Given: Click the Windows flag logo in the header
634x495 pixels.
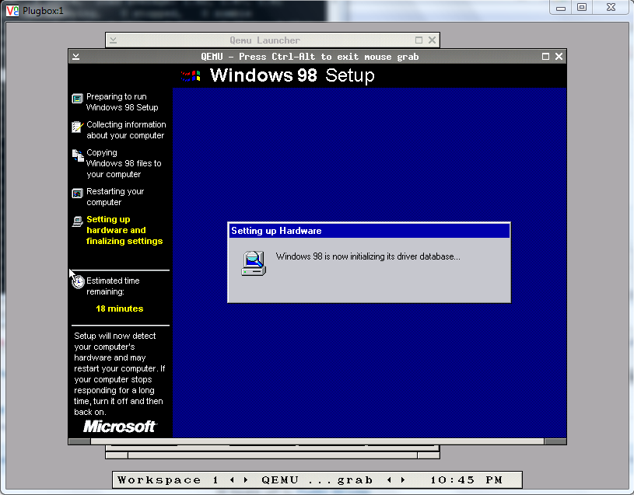Looking at the screenshot, I should pyautogui.click(x=191, y=76).
